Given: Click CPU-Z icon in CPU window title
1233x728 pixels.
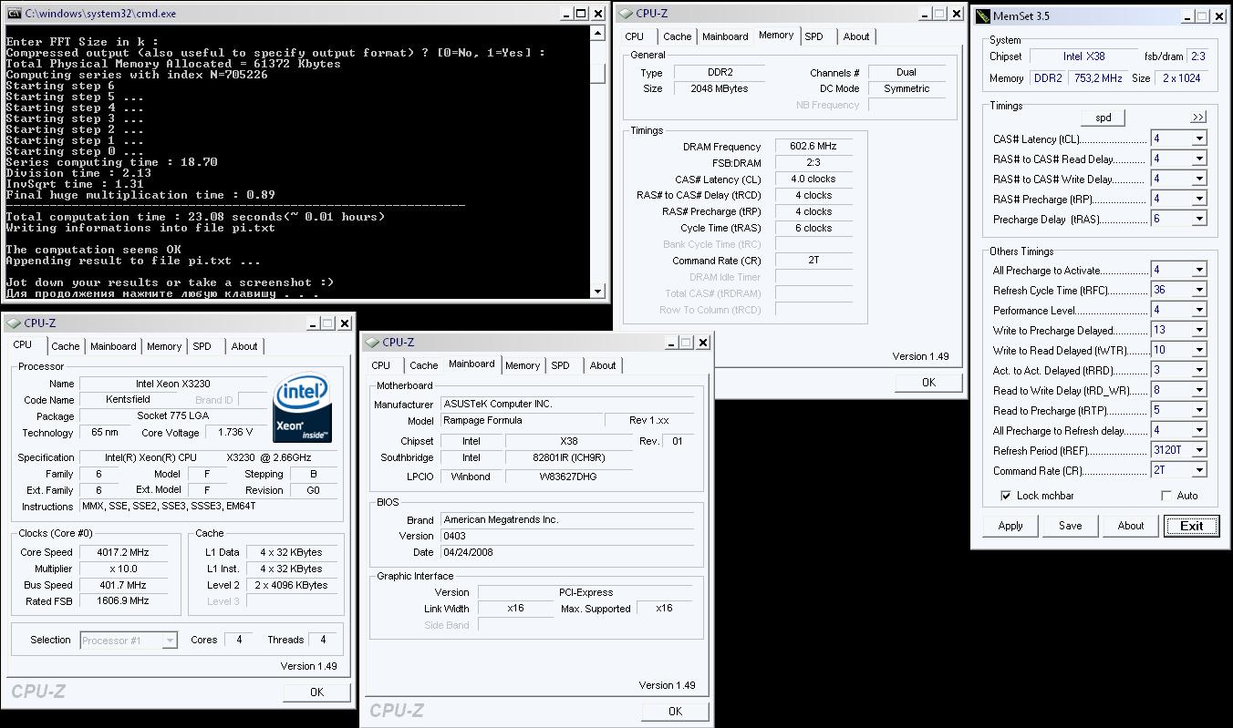Looking at the screenshot, I should pyautogui.click(x=14, y=323).
